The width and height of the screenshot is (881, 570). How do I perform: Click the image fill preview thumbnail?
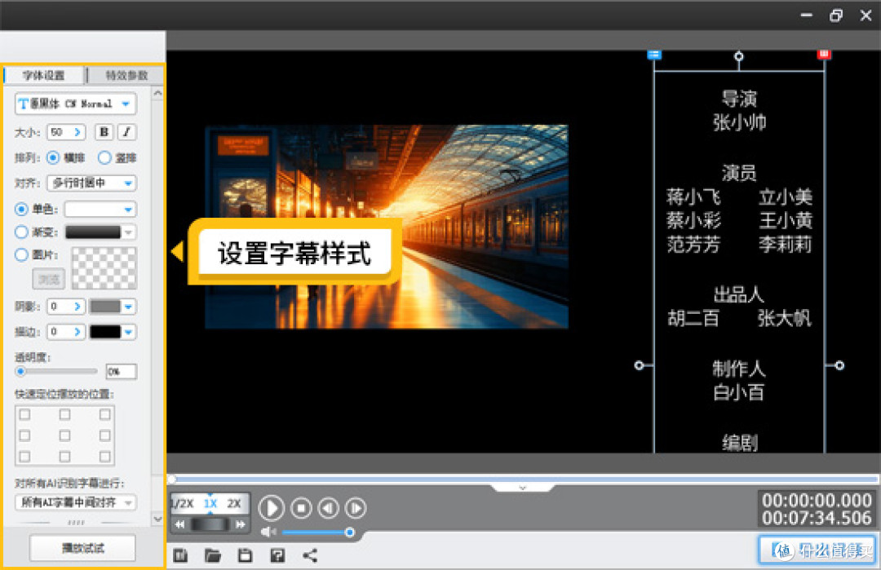click(x=104, y=267)
